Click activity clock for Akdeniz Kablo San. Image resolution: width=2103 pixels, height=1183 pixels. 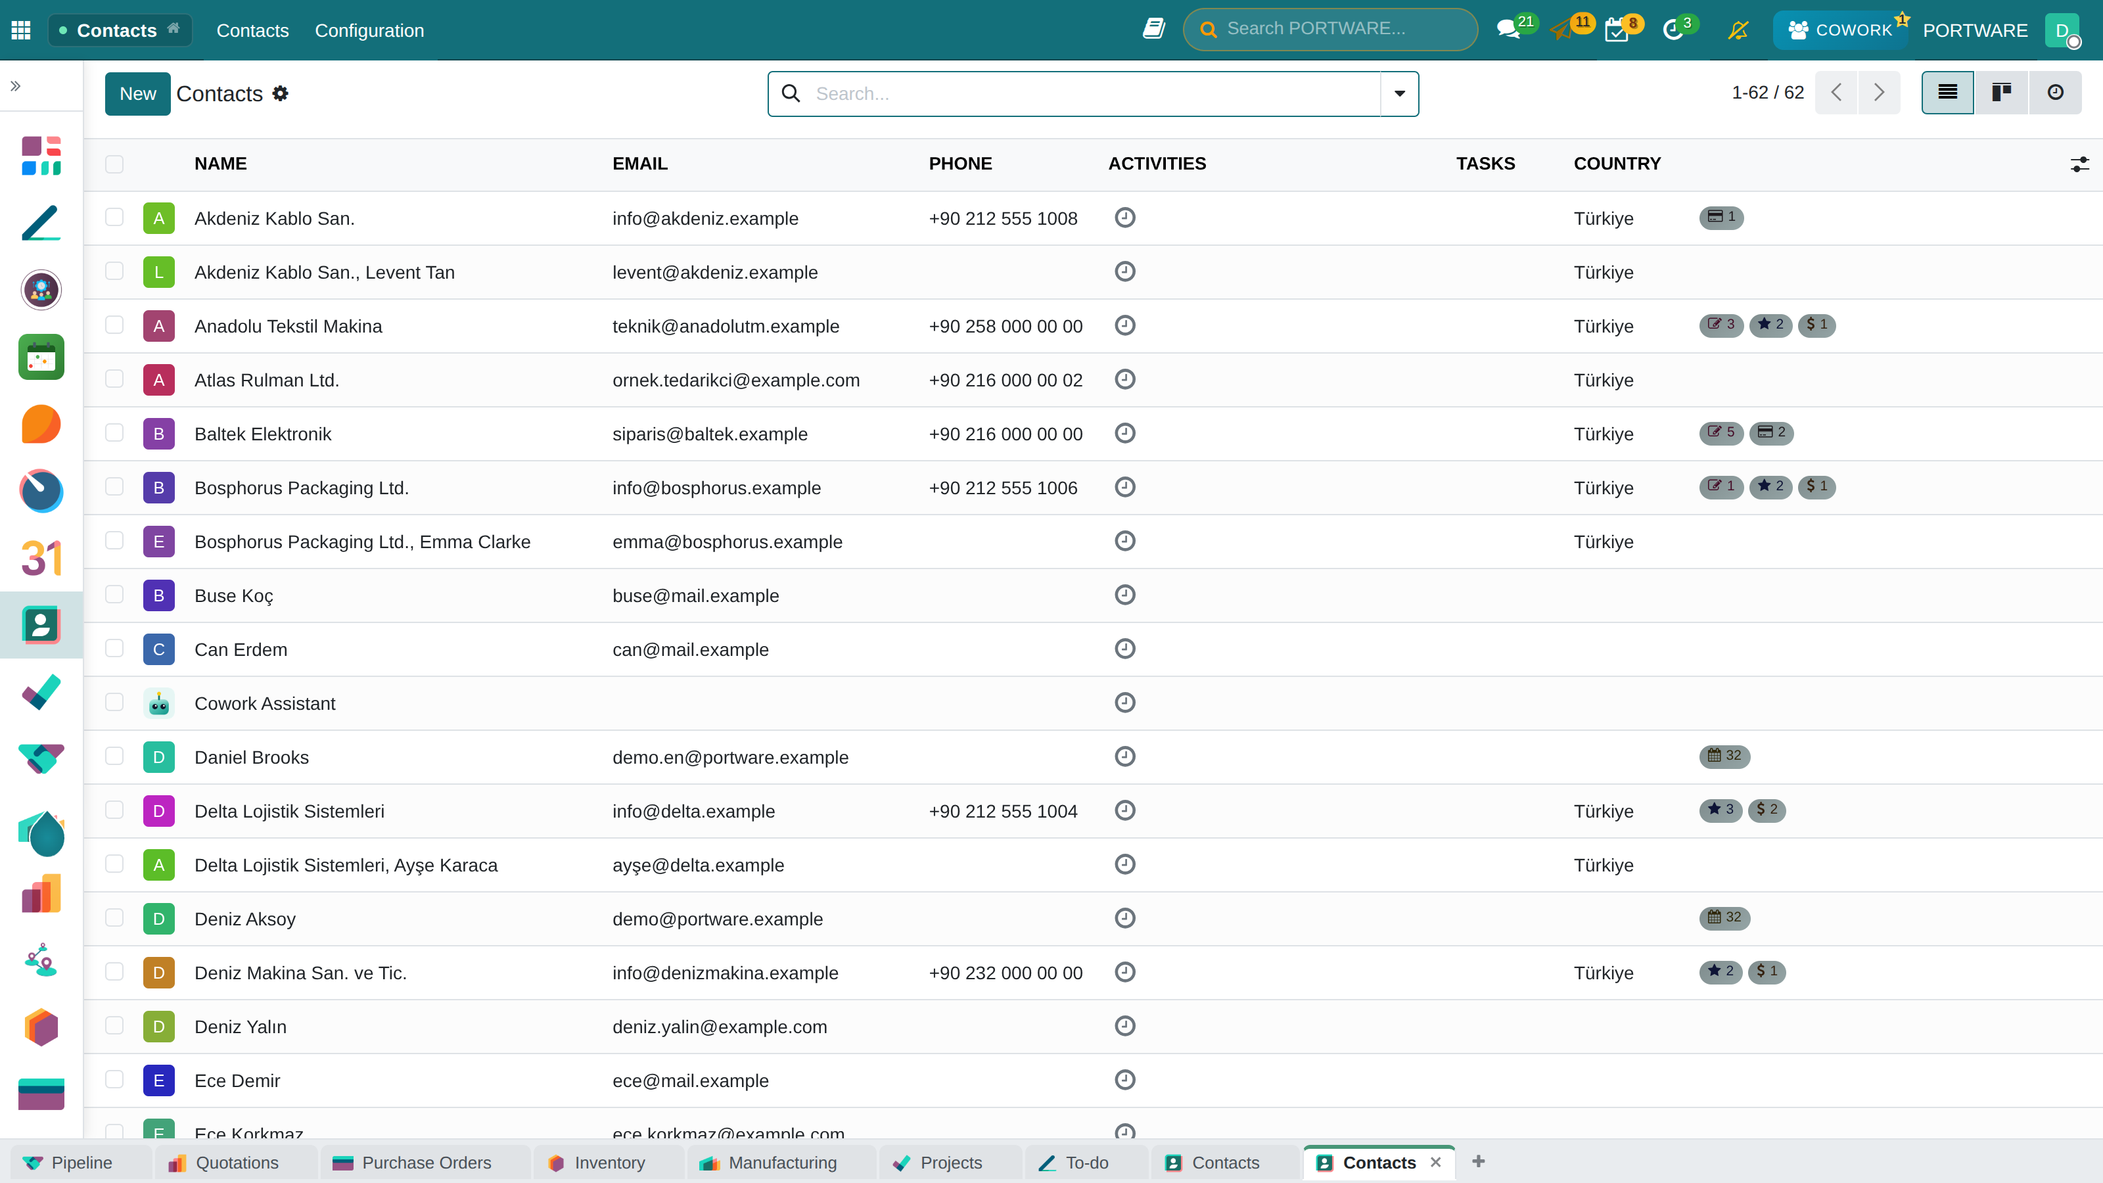click(1125, 217)
